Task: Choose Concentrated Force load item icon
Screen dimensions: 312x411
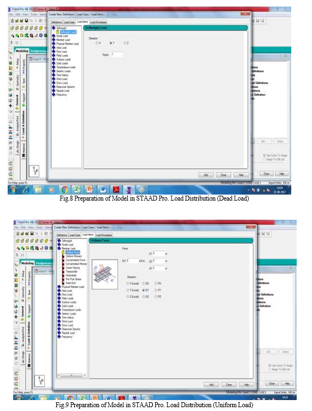Action: click(63, 260)
